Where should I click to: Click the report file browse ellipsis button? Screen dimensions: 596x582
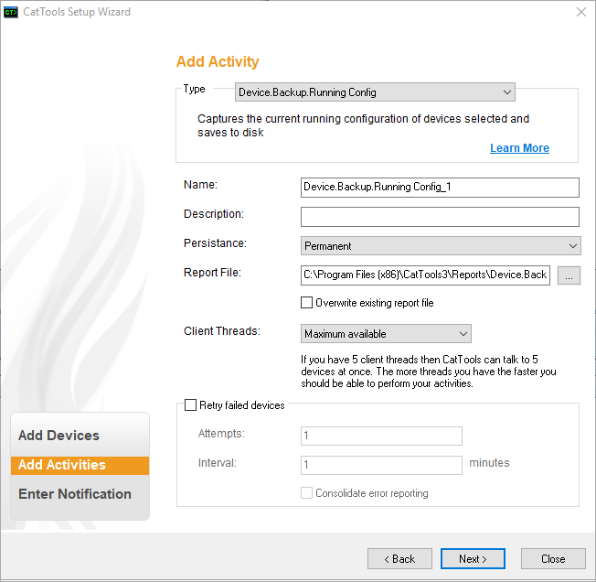(568, 275)
